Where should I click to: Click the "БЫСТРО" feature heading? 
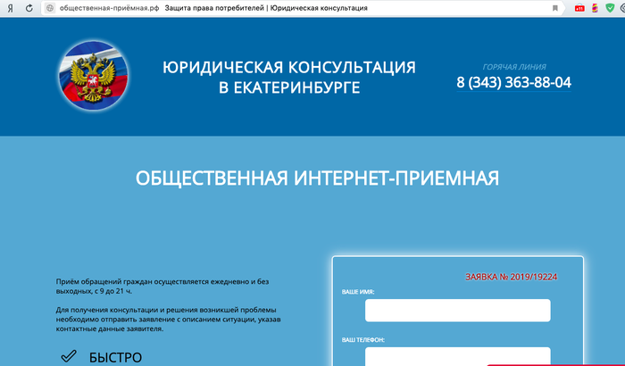(115, 357)
